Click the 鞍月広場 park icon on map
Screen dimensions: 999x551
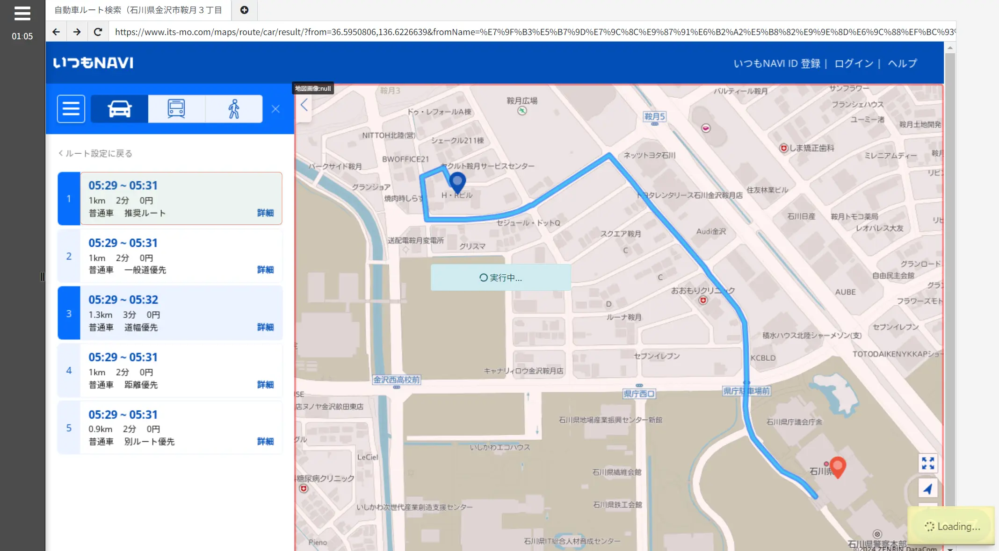pyautogui.click(x=522, y=111)
